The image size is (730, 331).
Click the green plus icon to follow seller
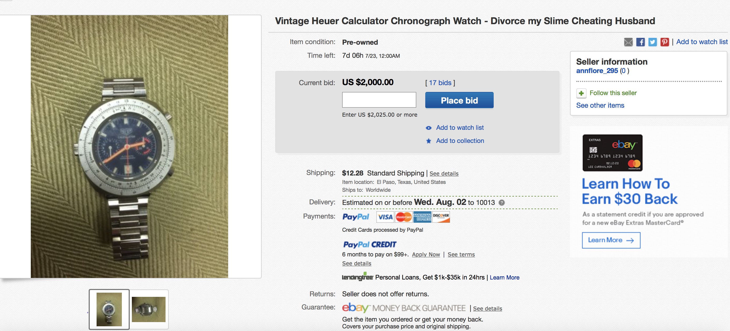(x=582, y=93)
